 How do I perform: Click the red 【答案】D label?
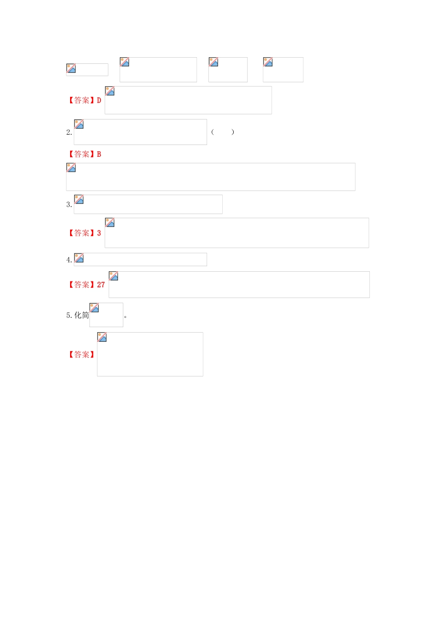[x=84, y=100]
